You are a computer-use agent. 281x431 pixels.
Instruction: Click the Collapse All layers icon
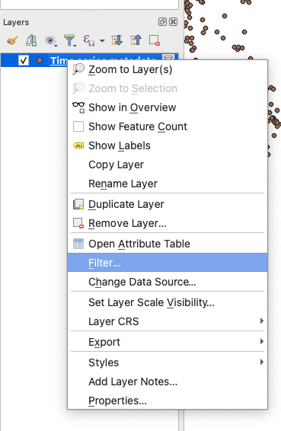point(136,40)
